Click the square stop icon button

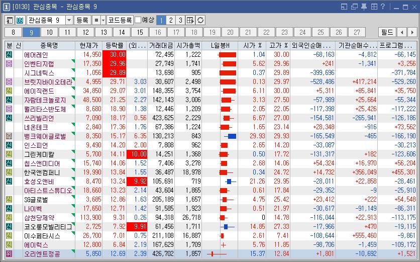pos(96,20)
